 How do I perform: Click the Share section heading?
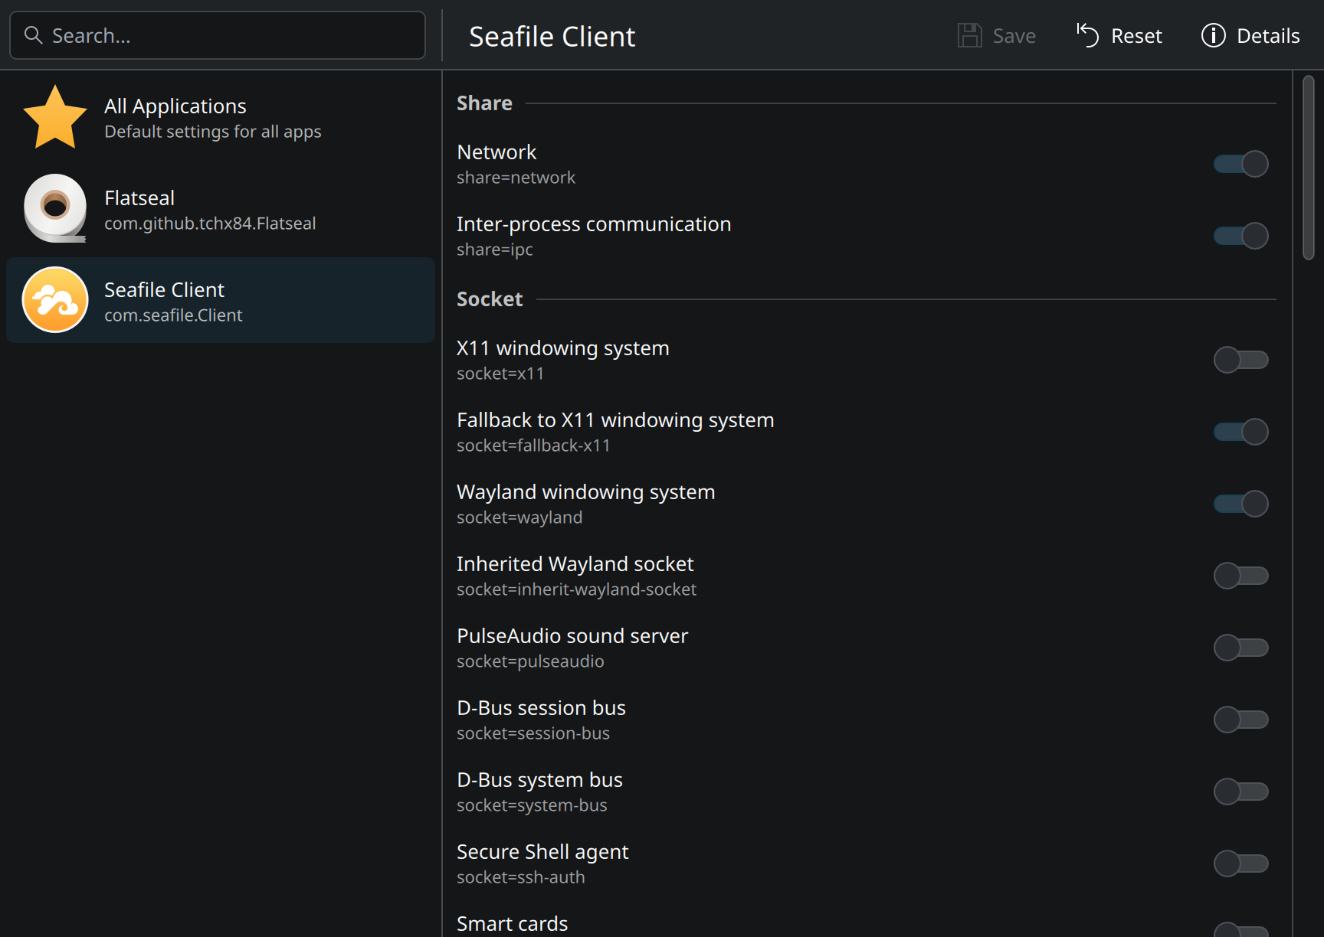click(484, 103)
